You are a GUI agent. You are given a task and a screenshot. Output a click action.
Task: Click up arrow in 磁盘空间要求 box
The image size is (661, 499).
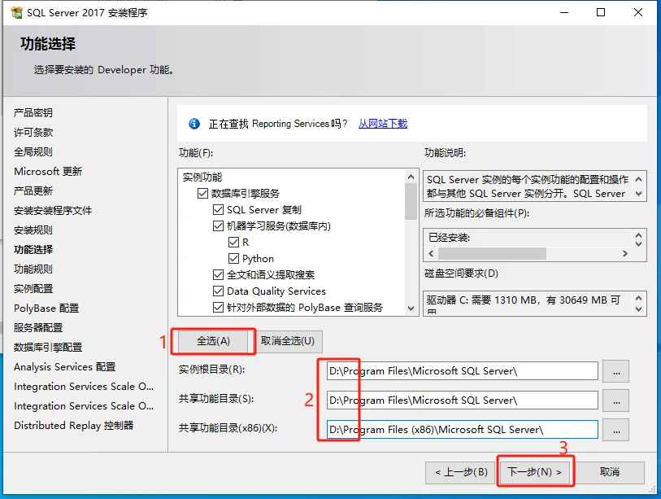click(x=639, y=298)
